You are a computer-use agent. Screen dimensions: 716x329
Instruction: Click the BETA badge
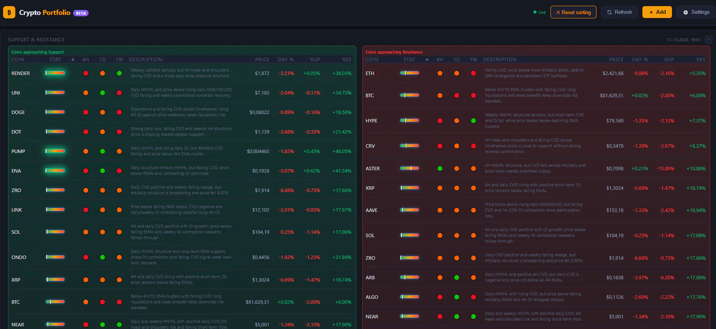81,13
